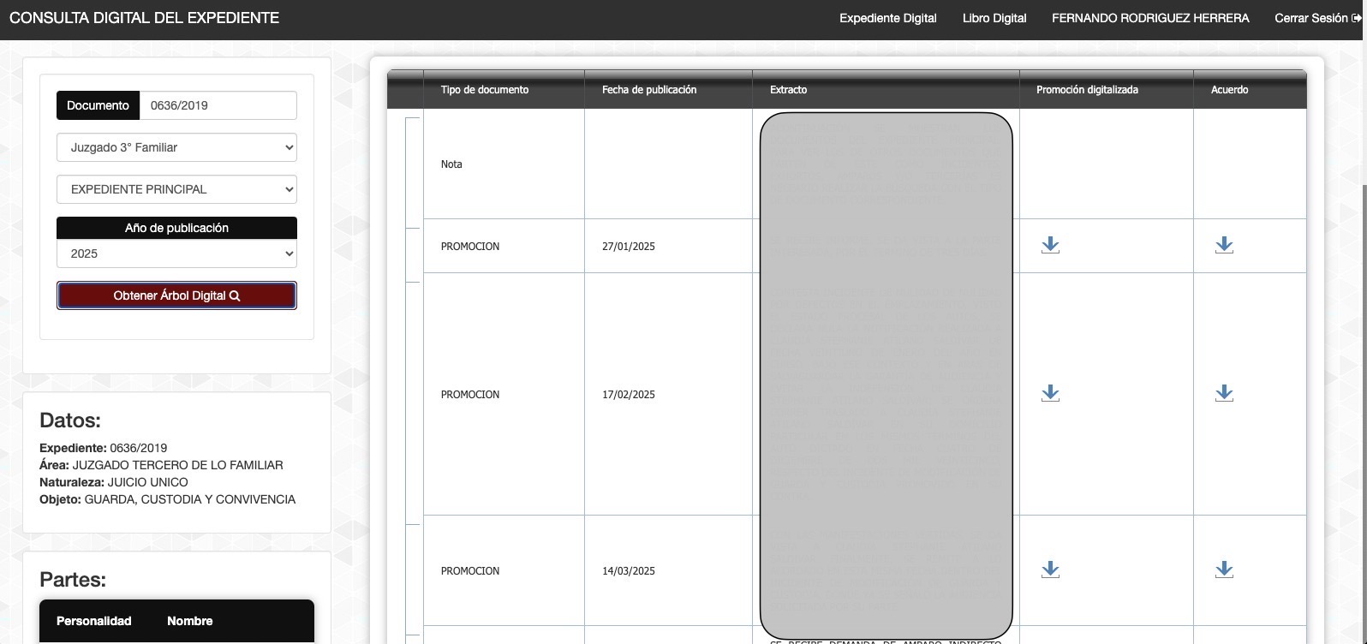Click the Tipo de documento column header

tap(484, 90)
